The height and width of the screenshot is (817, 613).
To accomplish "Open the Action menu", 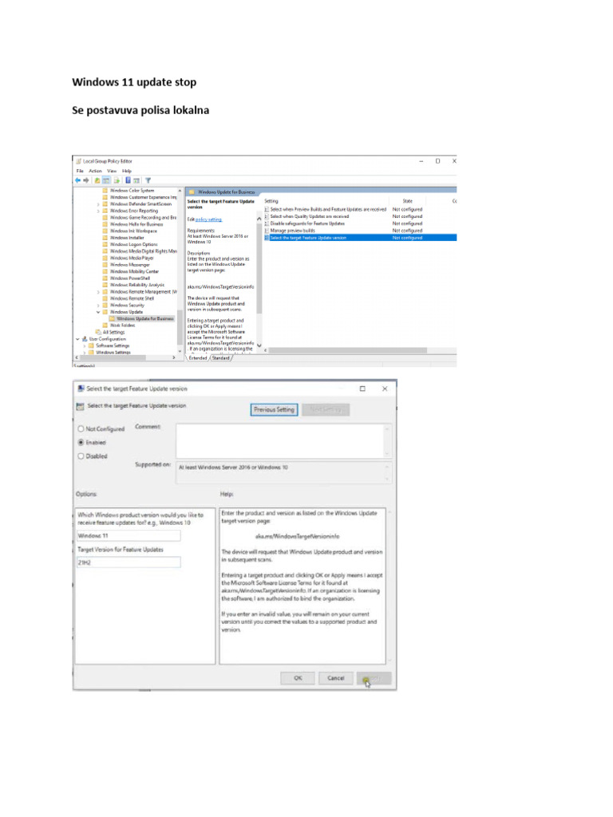I will click(x=96, y=171).
